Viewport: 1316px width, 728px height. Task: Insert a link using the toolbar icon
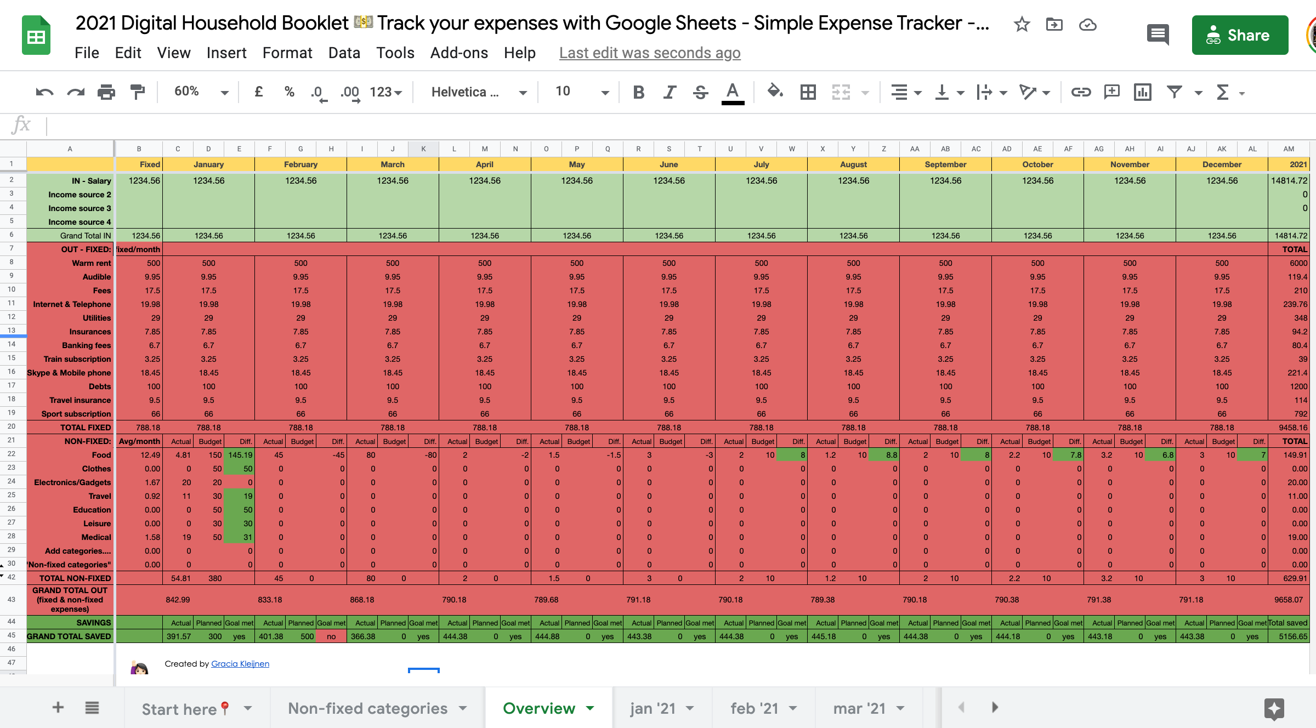pos(1081,92)
